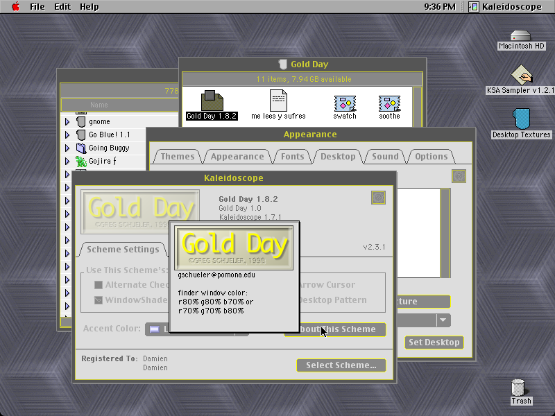Click the 'gnome' file name in list
Viewport: 555px width, 416px height.
click(99, 122)
